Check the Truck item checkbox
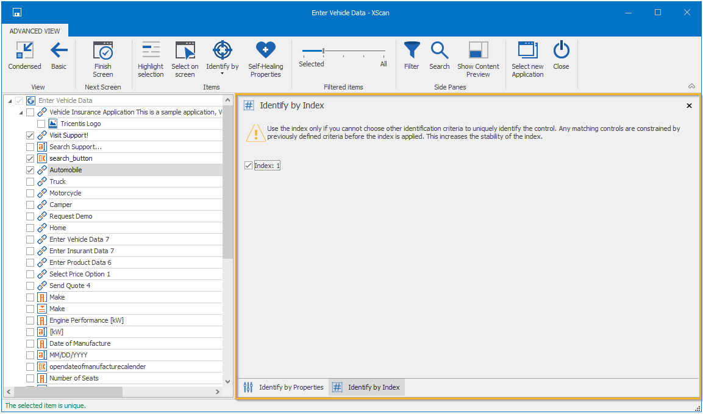The width and height of the screenshot is (703, 414). [30, 181]
